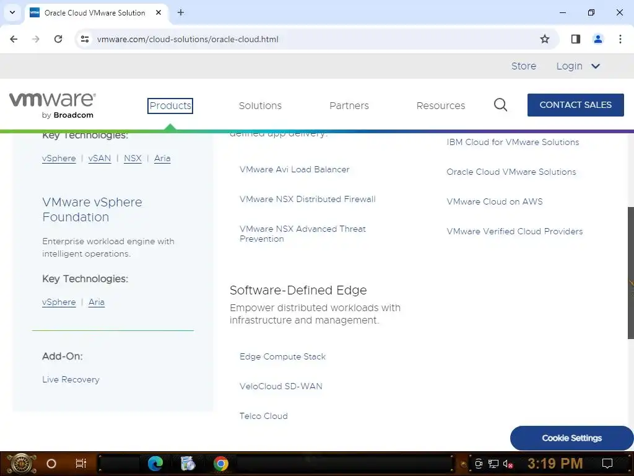The image size is (634, 476).
Task: Open Edge Compute Stack
Action: coord(282,356)
